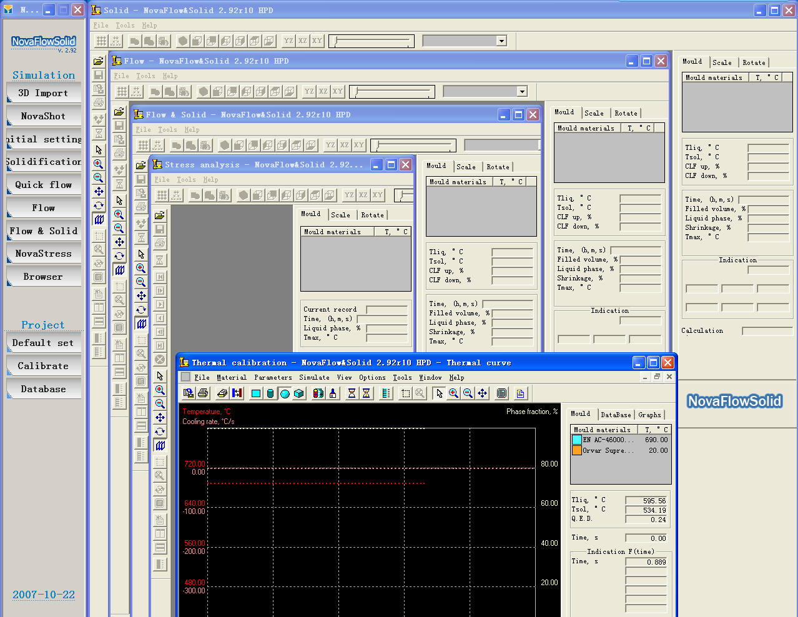798x617 pixels.
Task: Open Tools menu in Flow & Solid window
Action: 167,130
